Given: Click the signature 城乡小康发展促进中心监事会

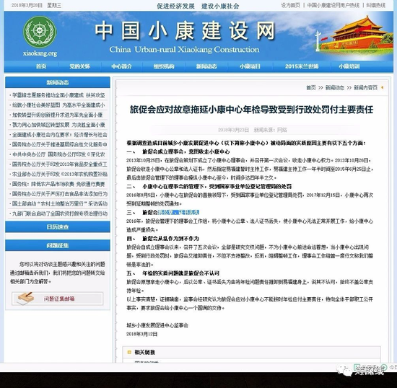Looking at the screenshot, I should pos(157,325).
